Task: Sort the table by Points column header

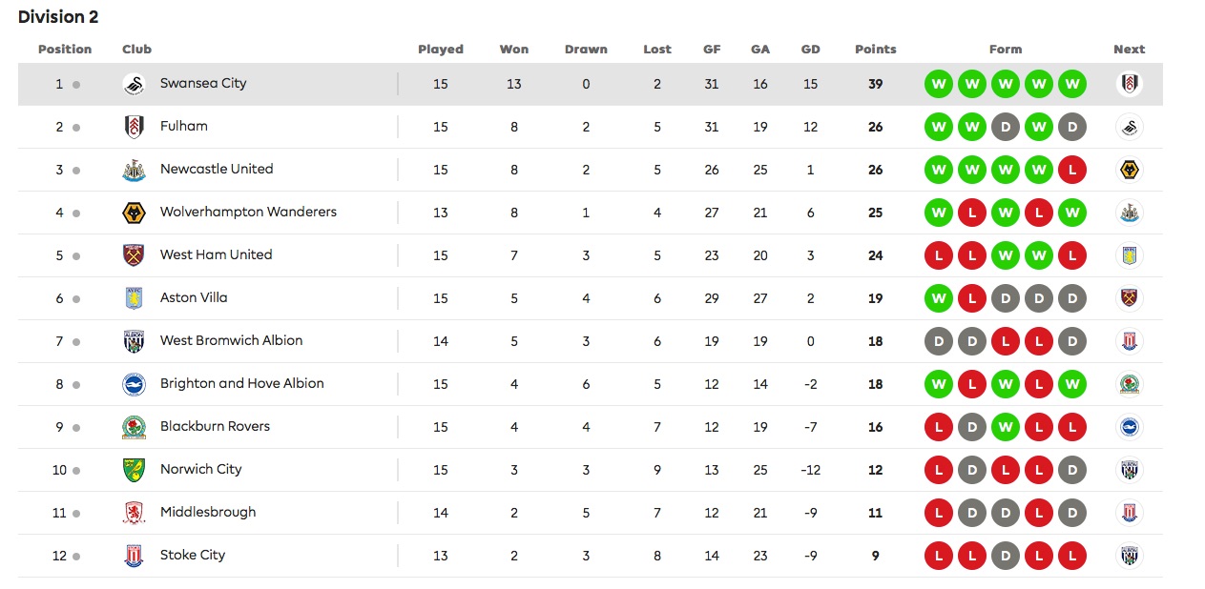Action: (x=876, y=50)
